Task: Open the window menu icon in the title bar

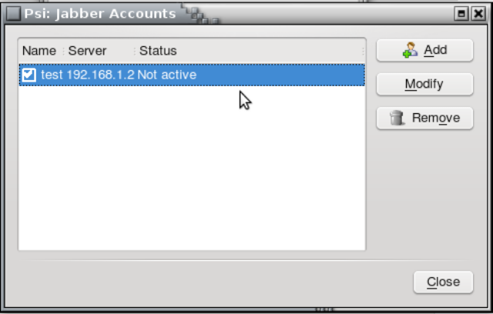Action: point(14,14)
